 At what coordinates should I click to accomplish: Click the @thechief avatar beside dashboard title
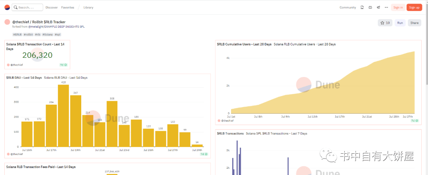click(8, 22)
